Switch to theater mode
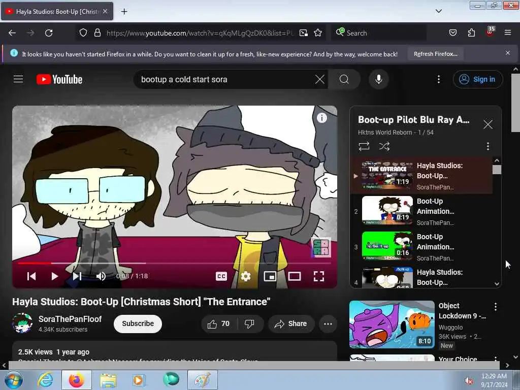The height and width of the screenshot is (390, 520). (x=294, y=276)
